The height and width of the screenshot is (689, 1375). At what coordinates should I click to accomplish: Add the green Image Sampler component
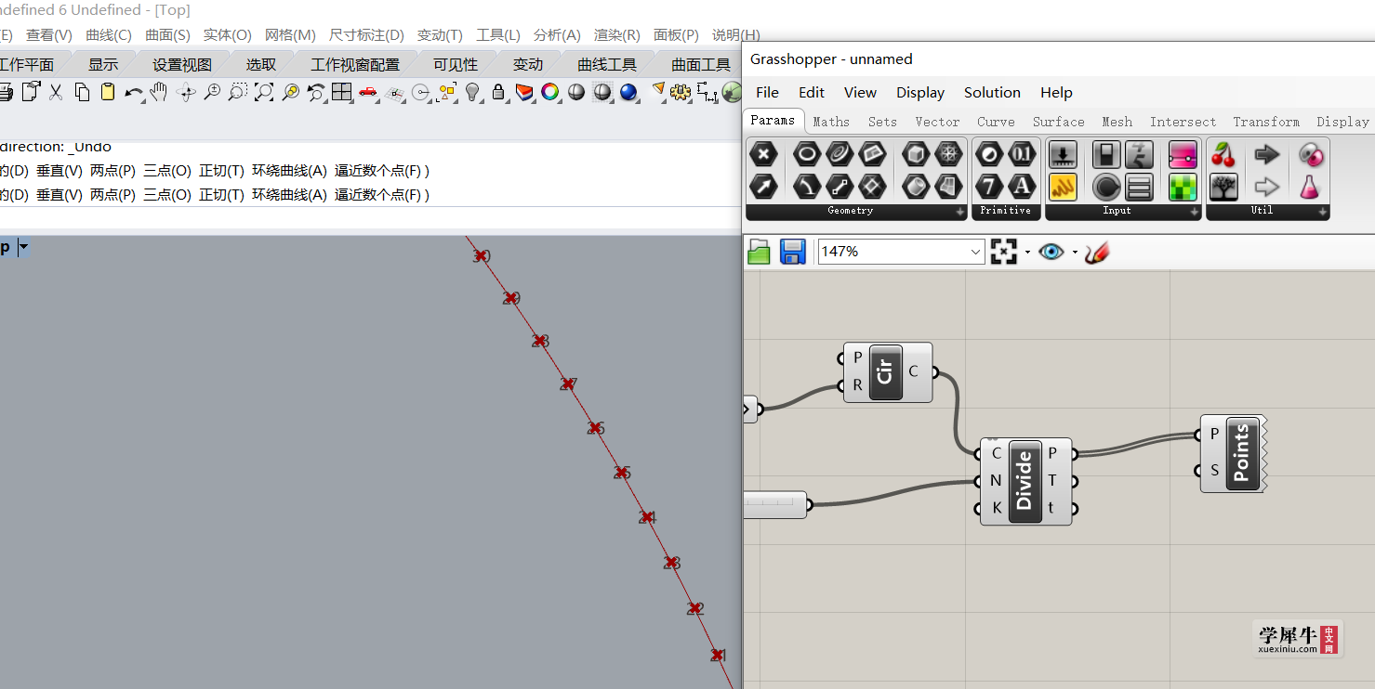pyautogui.click(x=1183, y=187)
